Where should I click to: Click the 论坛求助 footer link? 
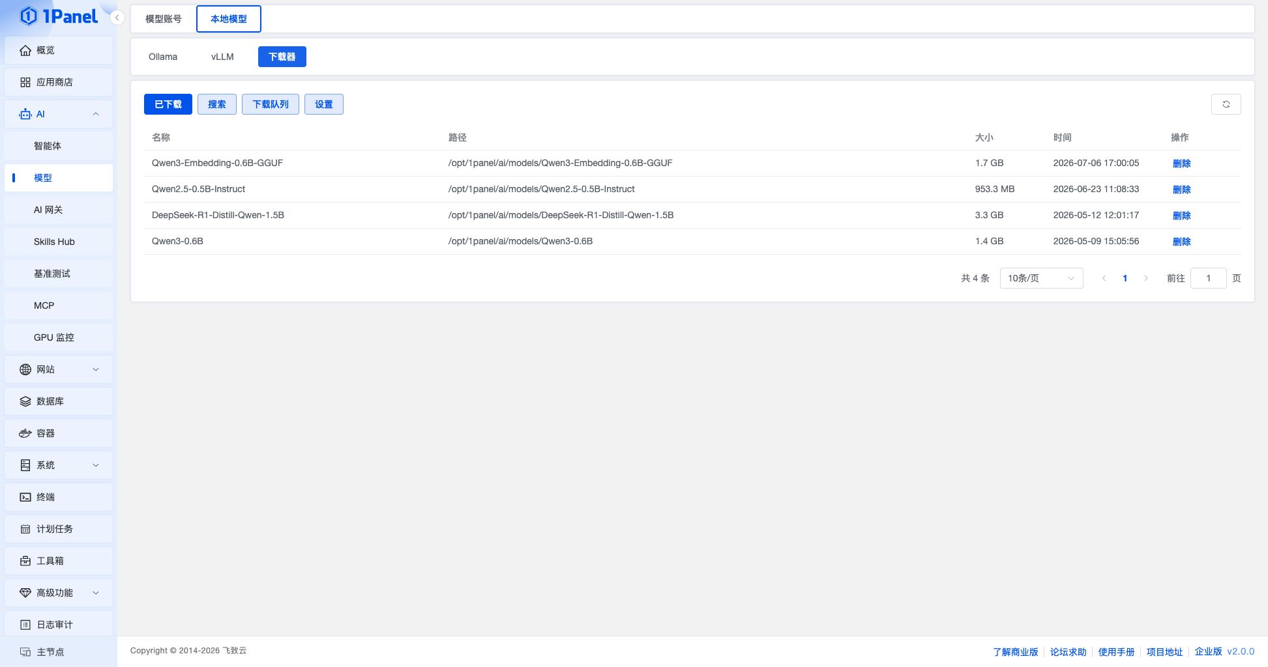click(x=1068, y=652)
